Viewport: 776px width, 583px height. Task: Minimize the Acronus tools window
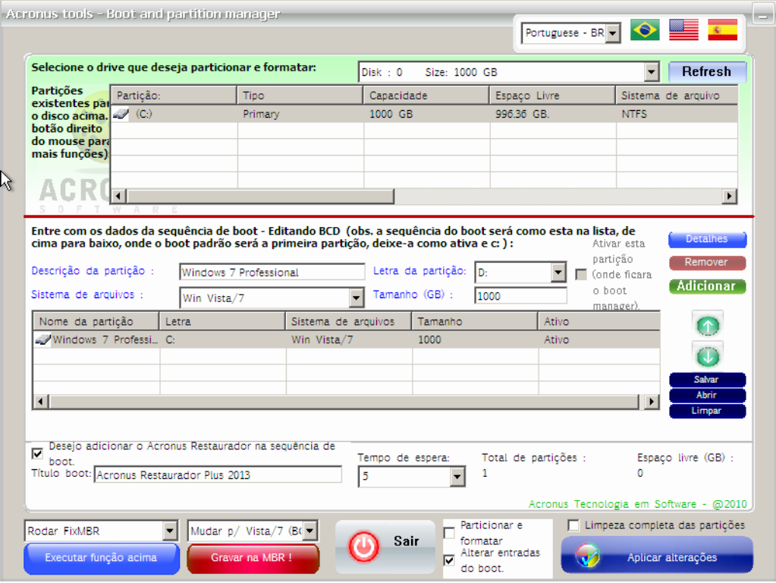point(762,14)
